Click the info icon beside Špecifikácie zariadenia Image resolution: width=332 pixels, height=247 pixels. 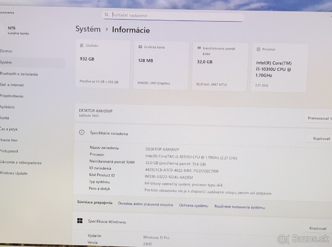tap(82, 132)
